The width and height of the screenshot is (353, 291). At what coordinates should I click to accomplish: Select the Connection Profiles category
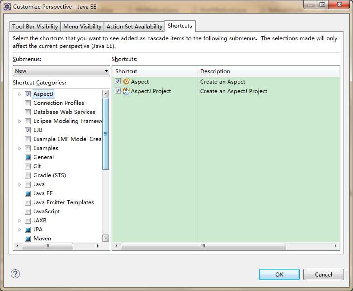(x=59, y=103)
